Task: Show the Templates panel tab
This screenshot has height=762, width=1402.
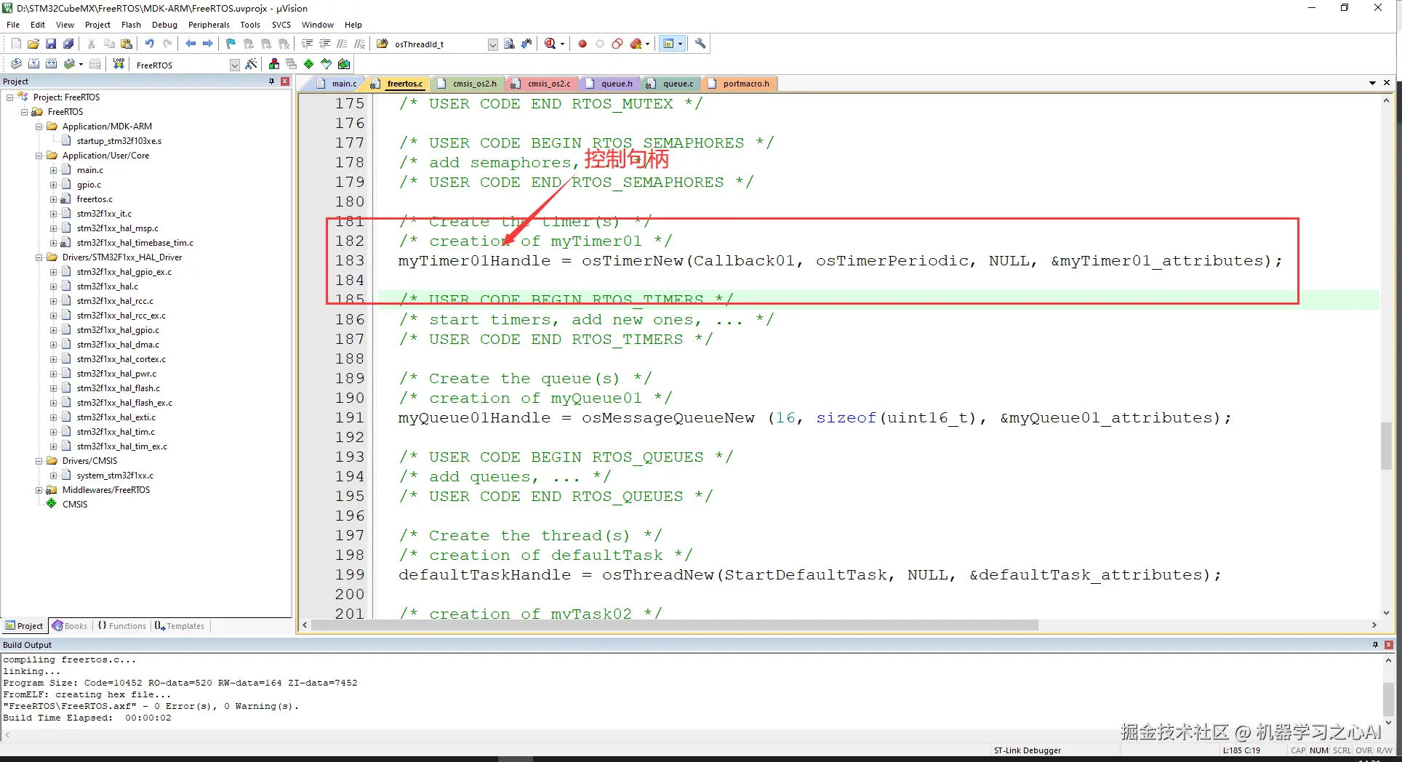Action: [x=180, y=626]
